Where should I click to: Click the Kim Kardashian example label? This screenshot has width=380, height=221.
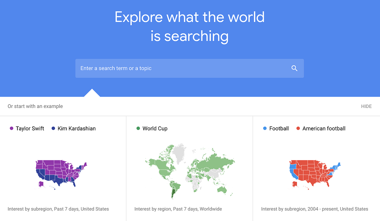pos(76,128)
